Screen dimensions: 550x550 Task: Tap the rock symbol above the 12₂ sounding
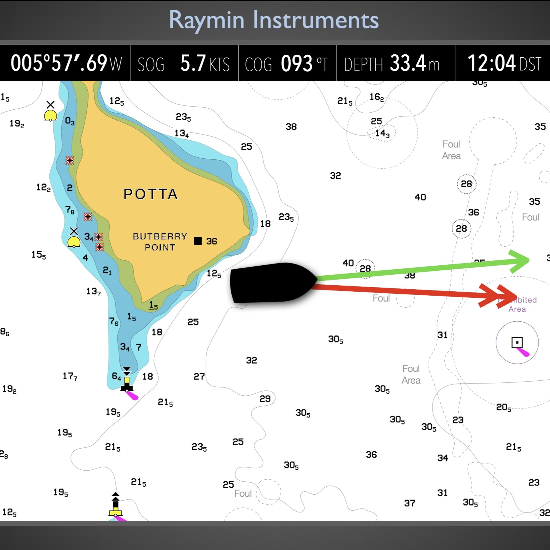tap(70, 160)
